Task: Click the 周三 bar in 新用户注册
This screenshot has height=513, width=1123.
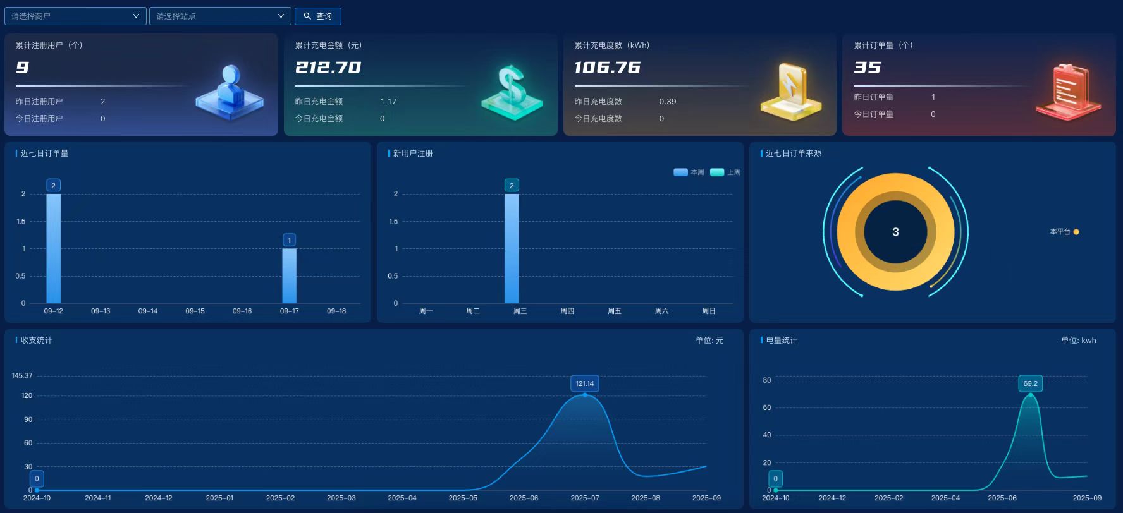Action: click(x=512, y=248)
